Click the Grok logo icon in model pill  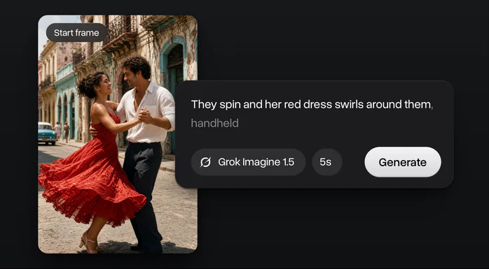[x=205, y=162]
